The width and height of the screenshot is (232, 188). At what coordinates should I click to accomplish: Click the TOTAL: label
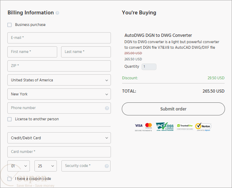(129, 91)
